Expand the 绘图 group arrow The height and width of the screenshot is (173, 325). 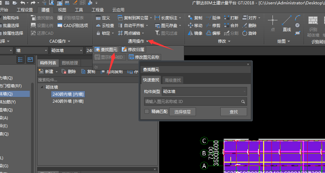click(289, 41)
